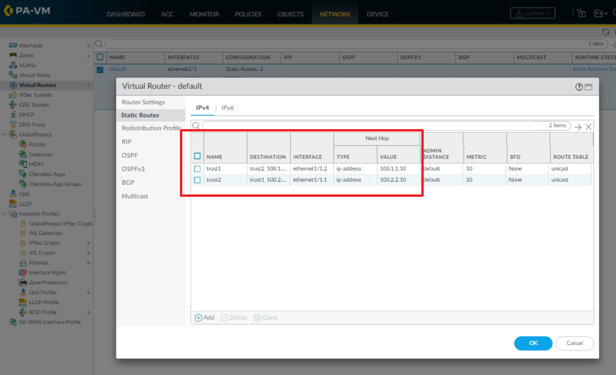Add a new static route

click(x=204, y=318)
